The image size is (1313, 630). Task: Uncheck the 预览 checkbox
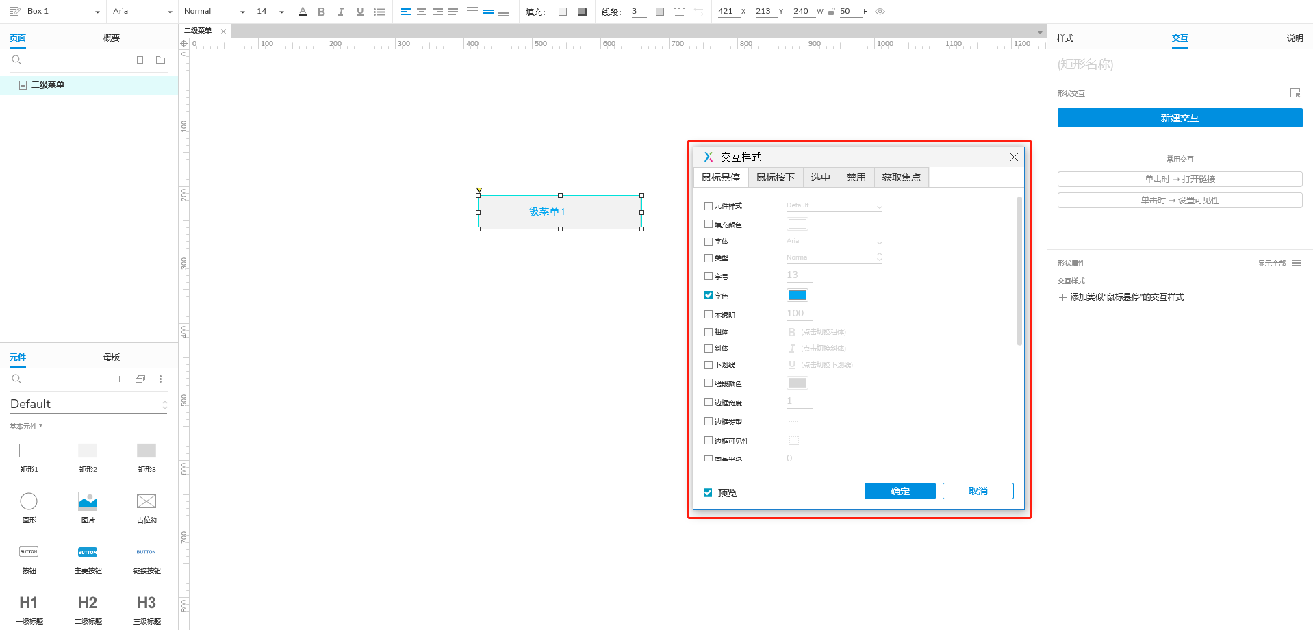click(708, 492)
